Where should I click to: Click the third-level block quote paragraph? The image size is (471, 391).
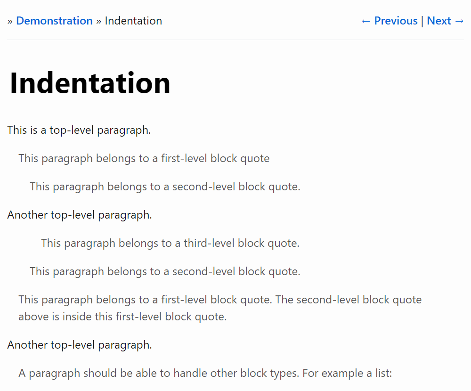click(170, 243)
